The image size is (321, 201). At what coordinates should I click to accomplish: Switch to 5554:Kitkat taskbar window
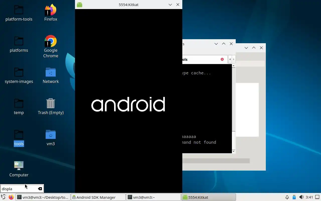coord(208,197)
